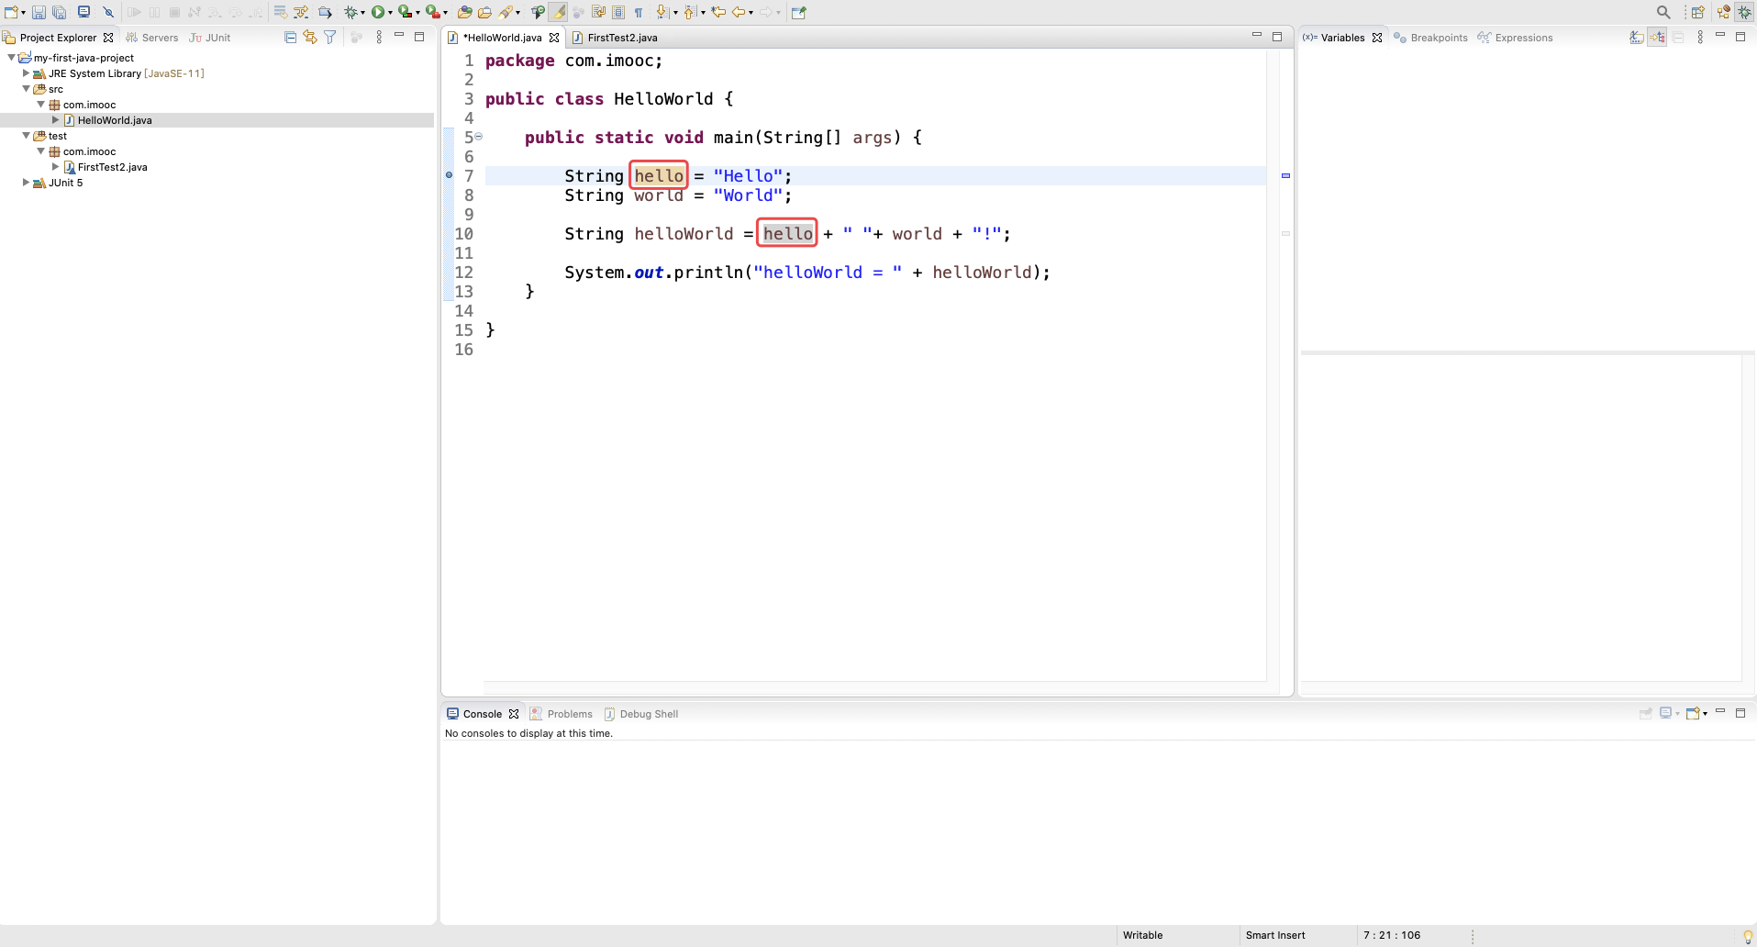Viewport: 1757px width, 947px height.
Task: Open the Run configurations dropdown arrow
Action: [x=390, y=13]
